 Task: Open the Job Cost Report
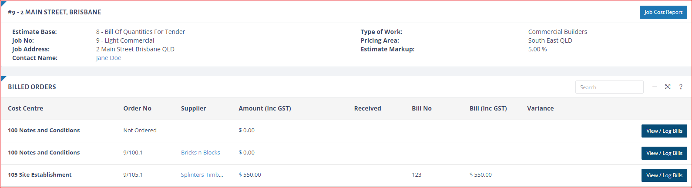[663, 12]
